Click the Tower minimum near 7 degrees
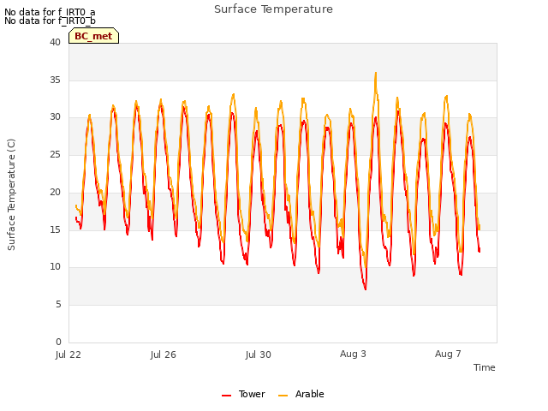Image resolution: width=548 pixels, height=411 pixels. pos(366,289)
